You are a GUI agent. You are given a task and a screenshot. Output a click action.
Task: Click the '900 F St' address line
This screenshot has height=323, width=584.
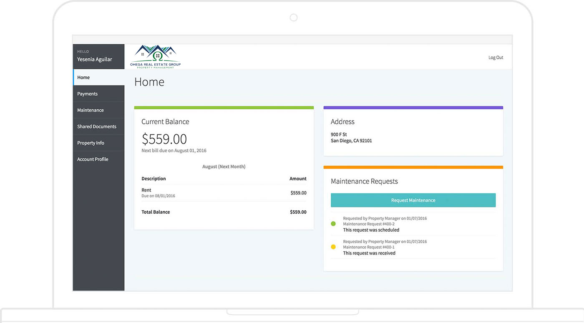pos(339,134)
